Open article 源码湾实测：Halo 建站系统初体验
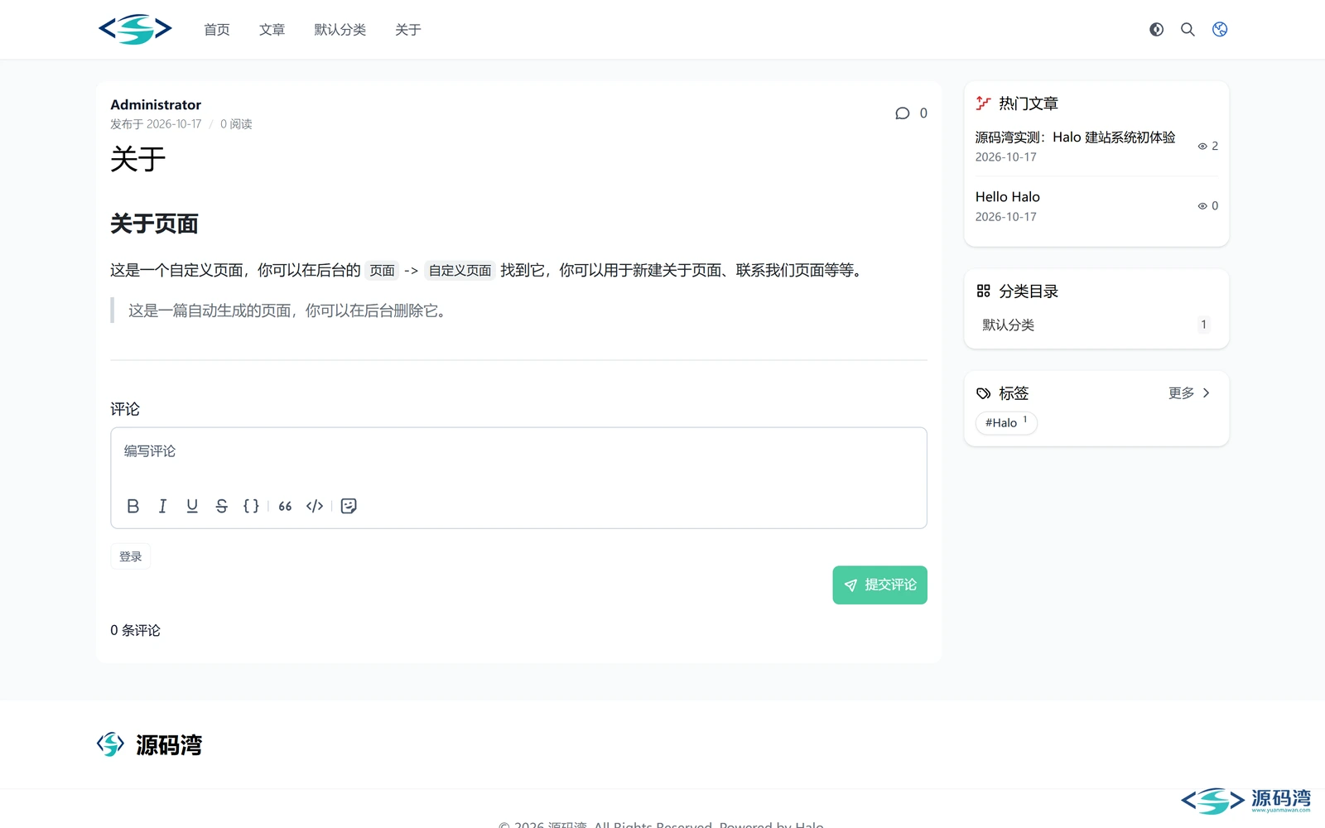Viewport: 1325px width, 828px height. [x=1075, y=137]
